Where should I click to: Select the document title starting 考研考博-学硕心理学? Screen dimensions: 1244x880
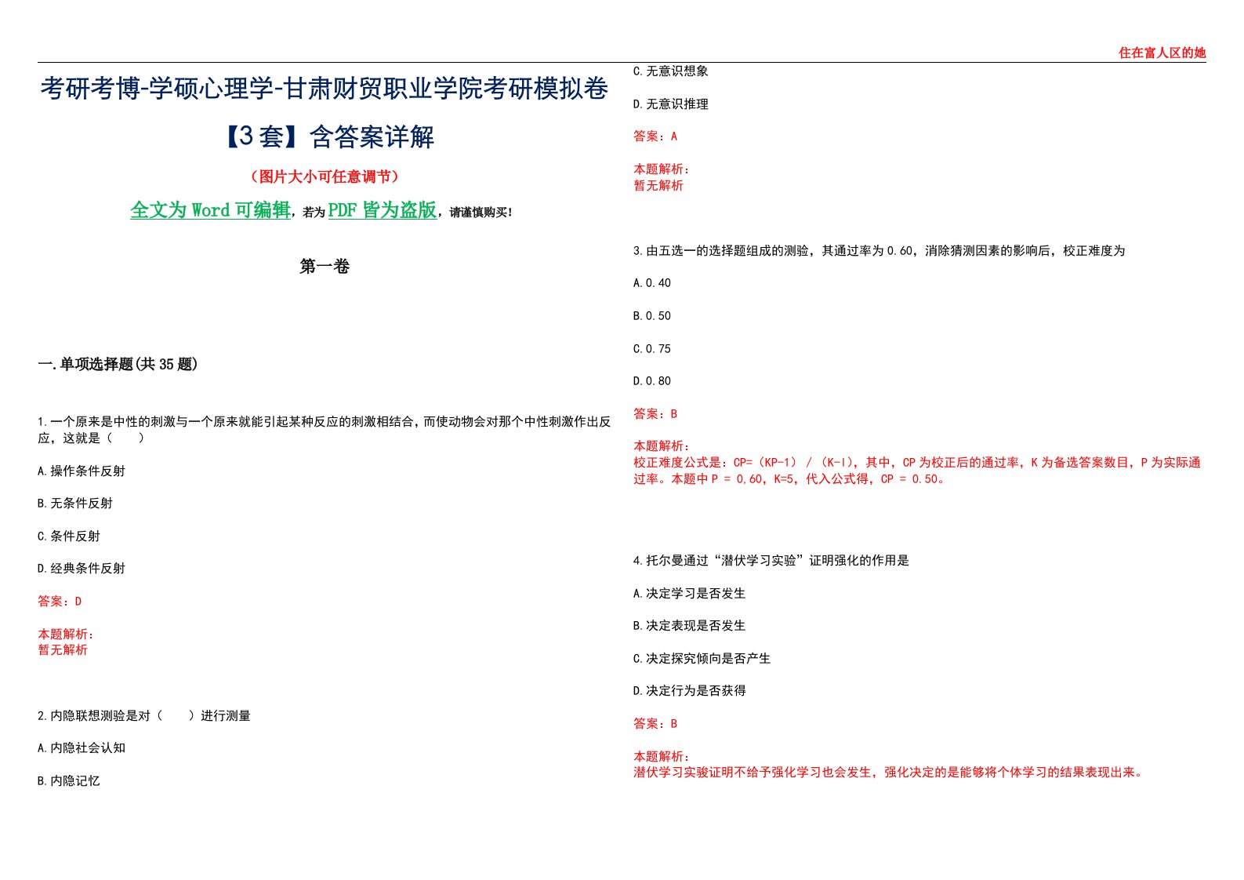(324, 89)
